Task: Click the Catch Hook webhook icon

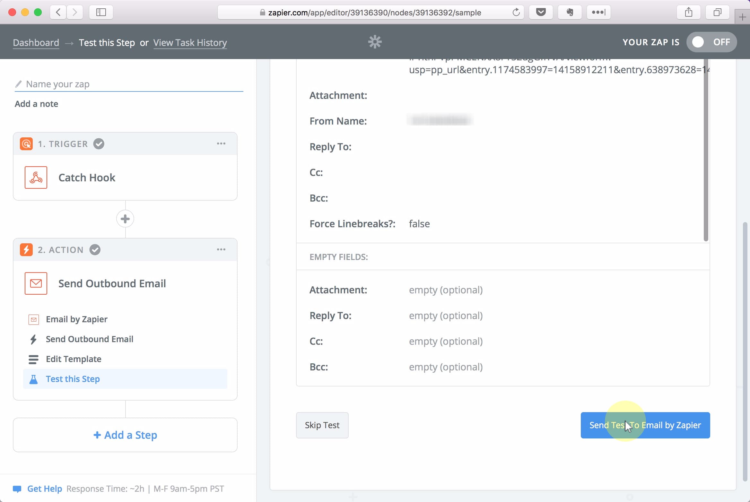Action: pos(36,177)
